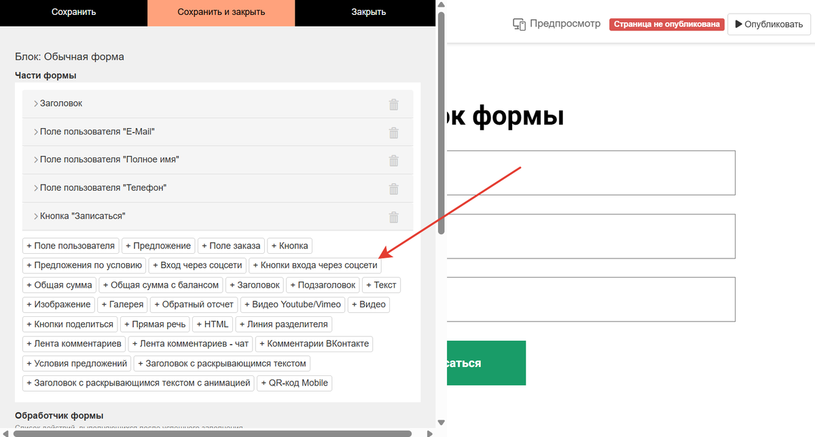815x437 pixels.
Task: Add Условия предложений element
Action: tap(76, 364)
